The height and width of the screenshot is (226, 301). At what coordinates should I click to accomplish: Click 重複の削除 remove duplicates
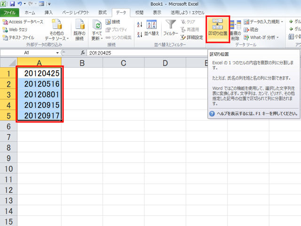tap(235, 30)
